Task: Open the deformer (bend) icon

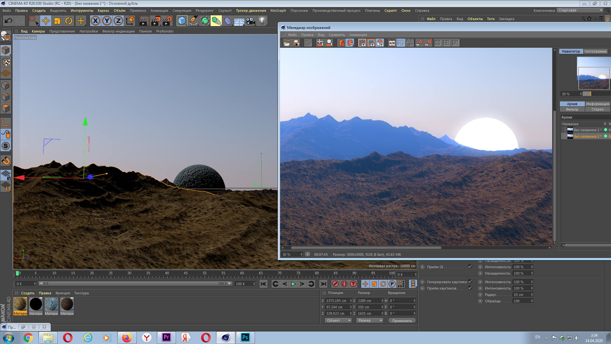Action: tap(228, 21)
